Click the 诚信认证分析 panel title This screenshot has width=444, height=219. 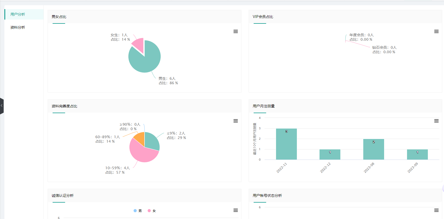pos(62,196)
